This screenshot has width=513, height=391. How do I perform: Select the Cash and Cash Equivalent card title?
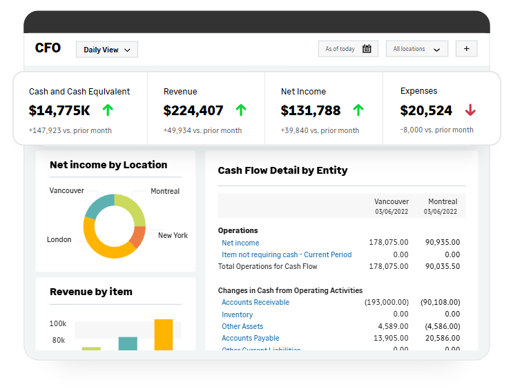pos(79,92)
